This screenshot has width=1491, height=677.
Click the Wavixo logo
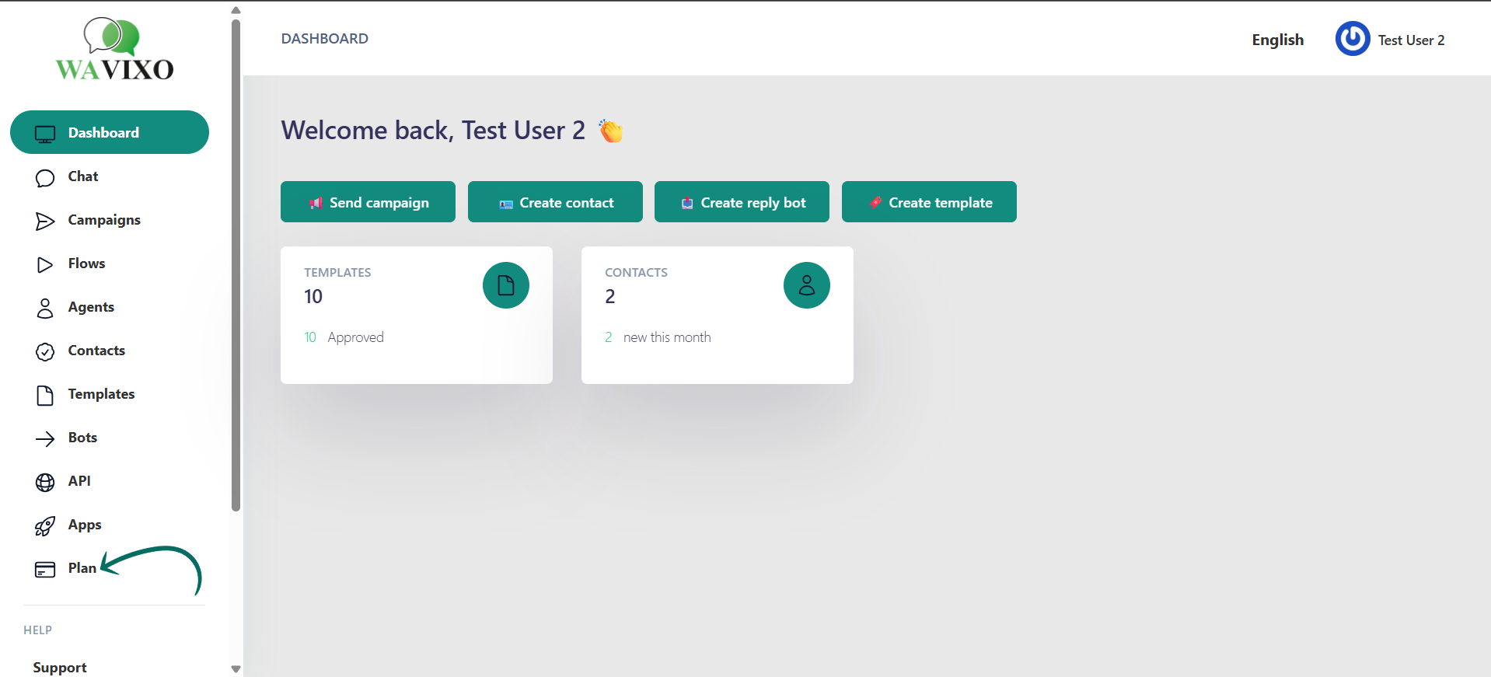click(x=114, y=50)
